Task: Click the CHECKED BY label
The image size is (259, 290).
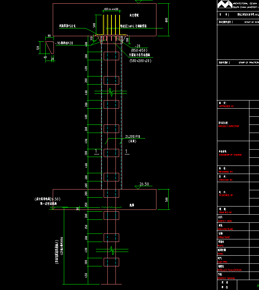Action: (x=225, y=180)
